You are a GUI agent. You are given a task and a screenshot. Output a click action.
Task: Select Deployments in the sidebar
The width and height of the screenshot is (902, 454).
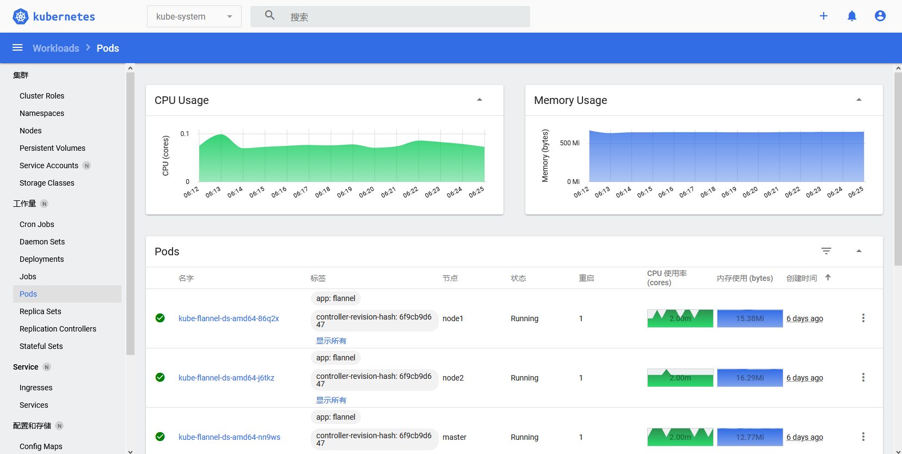click(42, 259)
